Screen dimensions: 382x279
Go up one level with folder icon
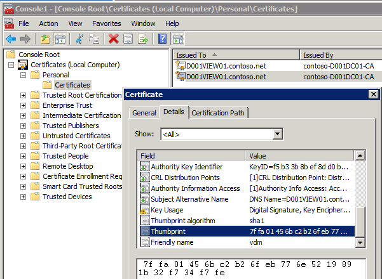45,39
